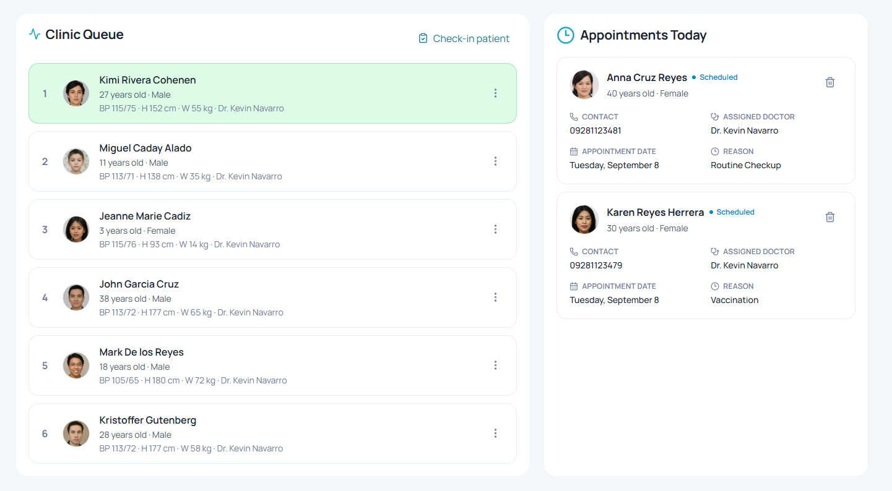The width and height of the screenshot is (892, 491).
Task: Click contact number 09281123481
Action: 595,130
